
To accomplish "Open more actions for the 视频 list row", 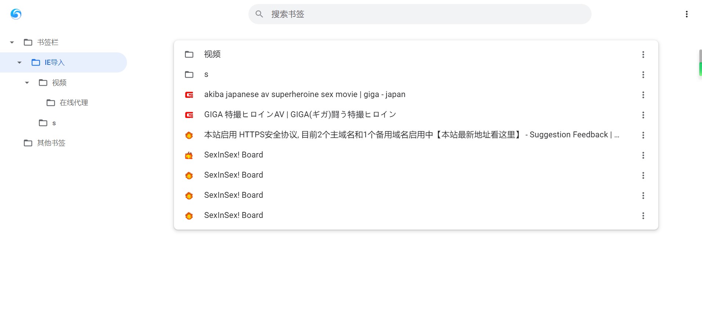I will coord(643,55).
